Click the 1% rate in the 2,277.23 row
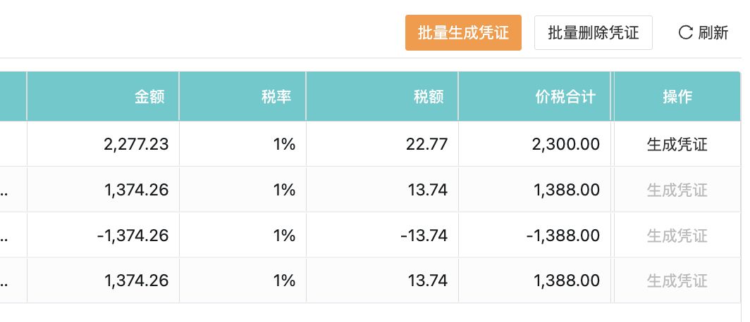Image resolution: width=750 pixels, height=322 pixels. 283,145
